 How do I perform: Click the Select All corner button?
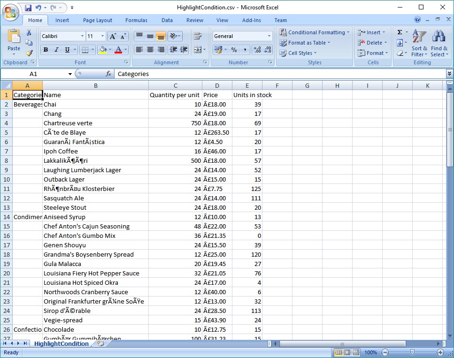[7, 85]
